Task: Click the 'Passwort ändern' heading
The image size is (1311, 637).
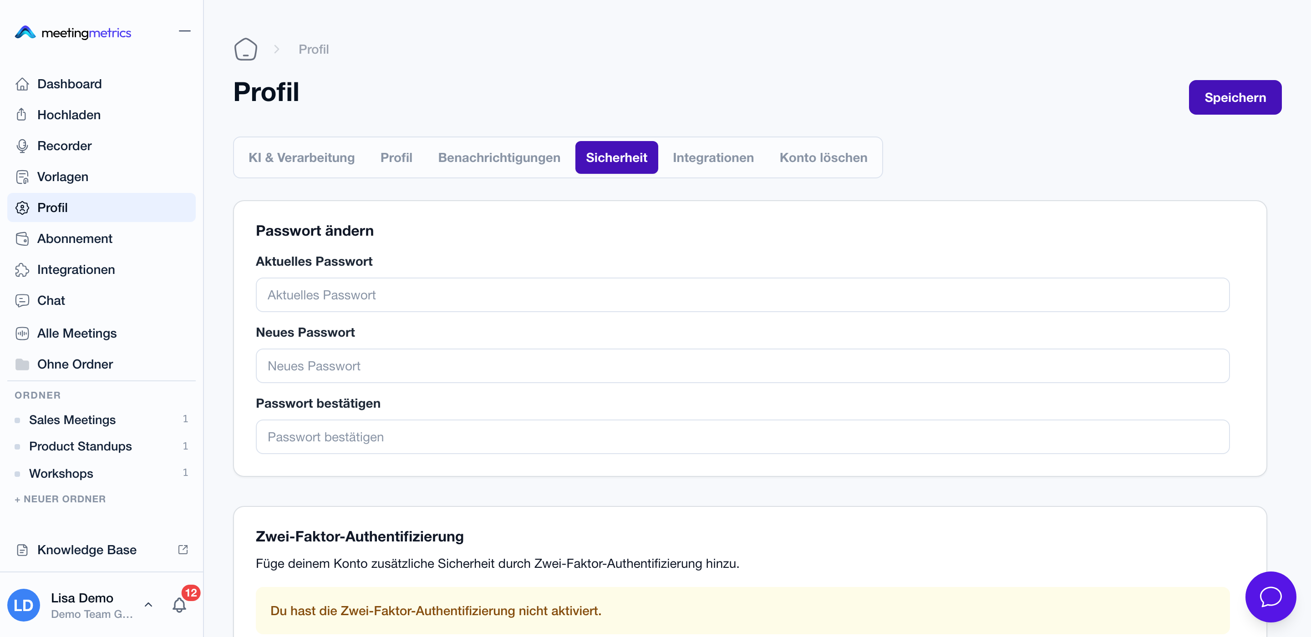Action: 315,231
